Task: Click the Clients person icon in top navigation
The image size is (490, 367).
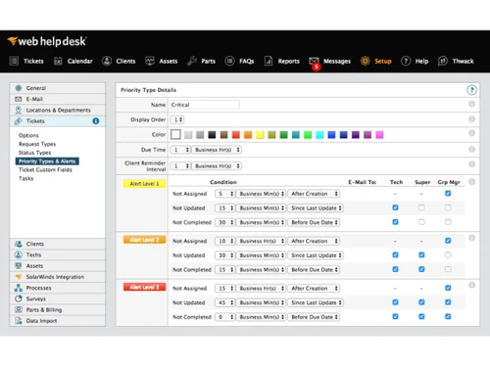Action: [x=107, y=61]
